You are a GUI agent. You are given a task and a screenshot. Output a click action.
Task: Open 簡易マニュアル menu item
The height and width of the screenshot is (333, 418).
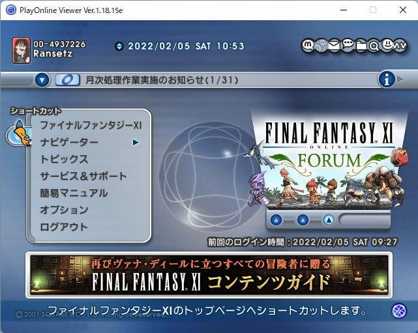74,193
